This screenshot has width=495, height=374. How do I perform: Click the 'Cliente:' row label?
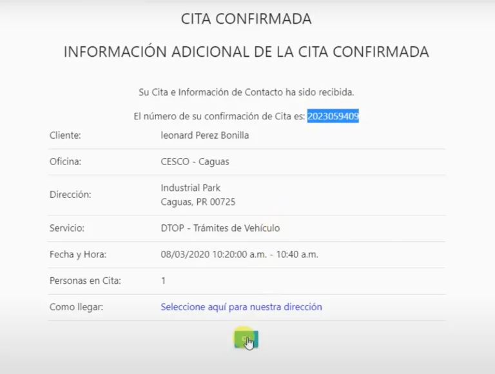coord(65,135)
